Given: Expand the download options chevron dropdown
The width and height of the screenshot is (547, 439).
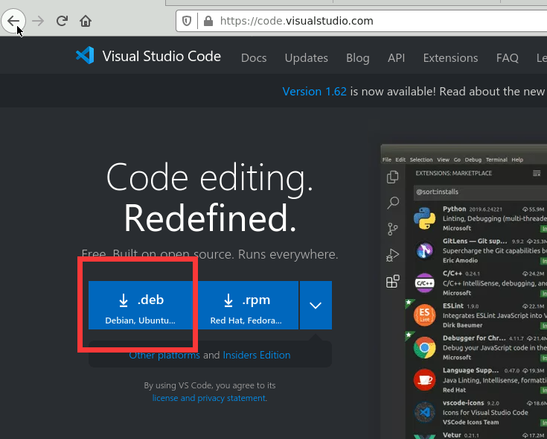Looking at the screenshot, I should coord(316,306).
